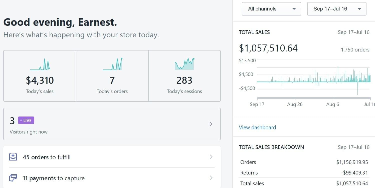Open the Sep 17–Jul 16 date range dropdown
375x188 pixels.
click(x=337, y=9)
